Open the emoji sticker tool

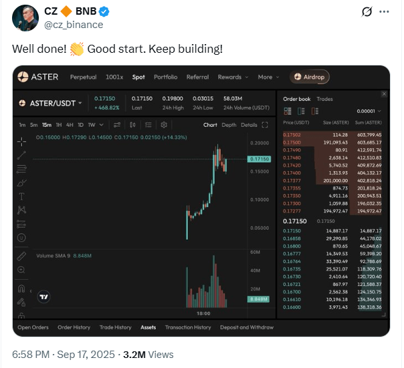(x=22, y=237)
